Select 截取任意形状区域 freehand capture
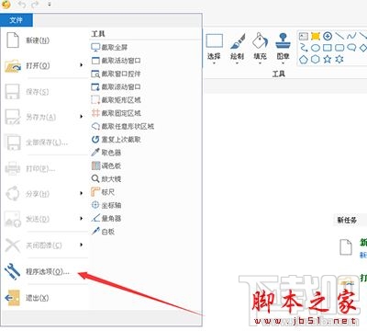The height and width of the screenshot is (331, 367). click(123, 126)
